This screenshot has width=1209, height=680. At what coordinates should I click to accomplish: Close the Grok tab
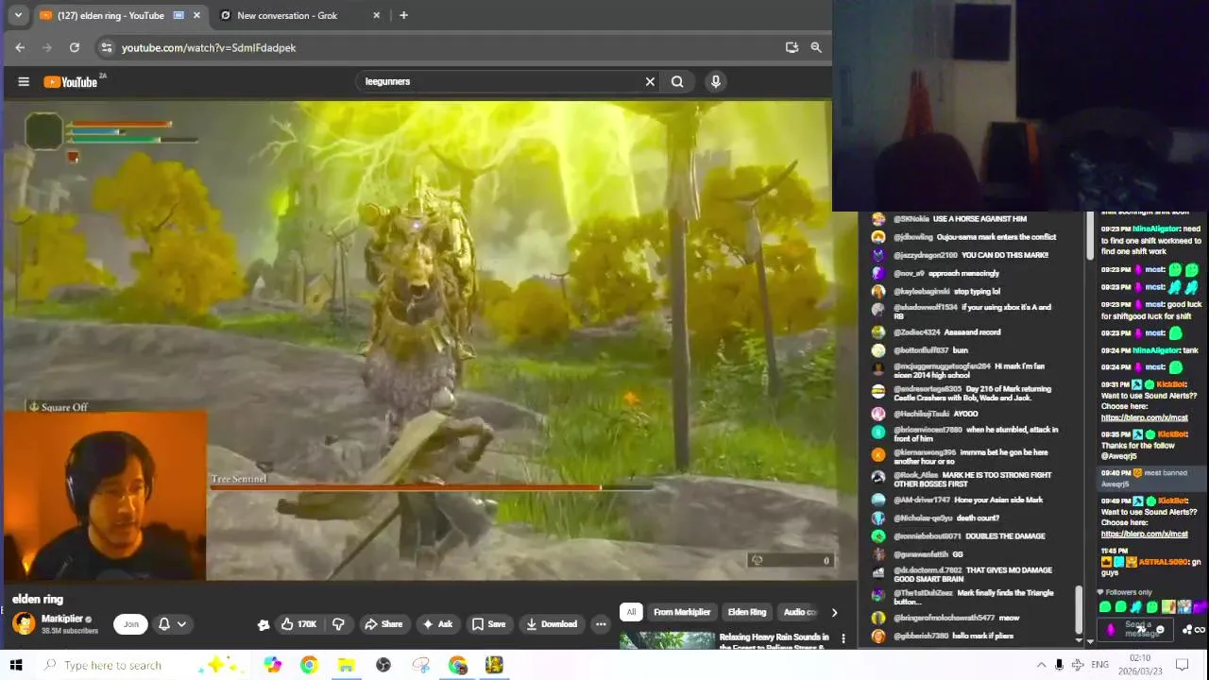[x=377, y=15]
